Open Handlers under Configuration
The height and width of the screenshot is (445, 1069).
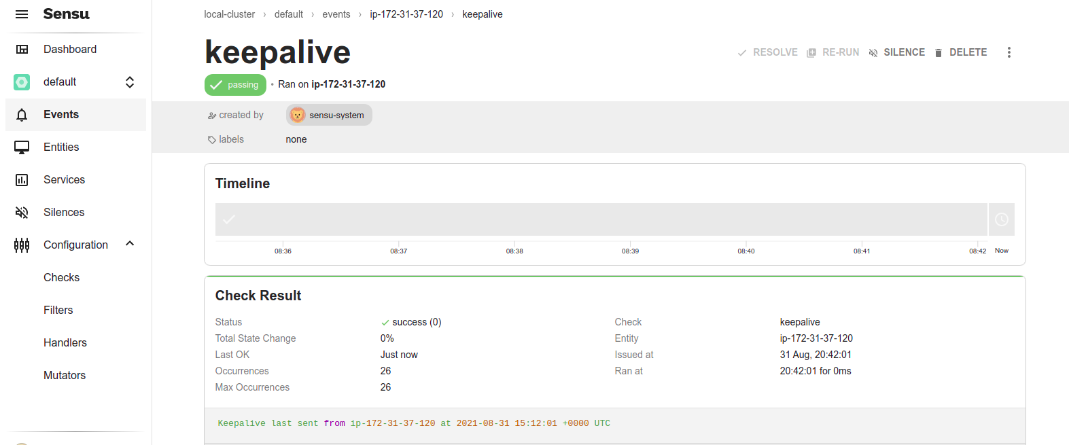pyautogui.click(x=65, y=343)
